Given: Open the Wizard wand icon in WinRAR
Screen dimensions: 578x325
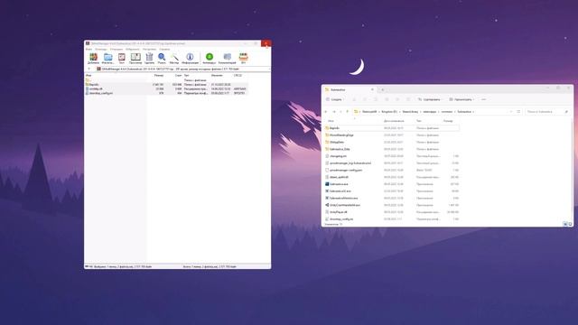Looking at the screenshot, I should pos(174,58).
